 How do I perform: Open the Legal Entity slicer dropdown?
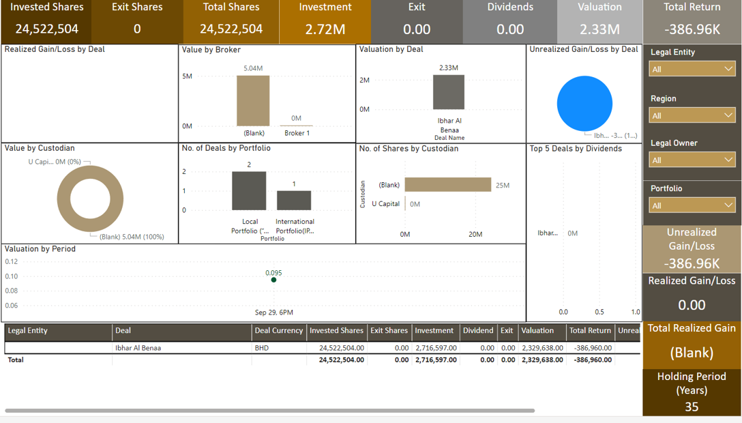click(692, 69)
